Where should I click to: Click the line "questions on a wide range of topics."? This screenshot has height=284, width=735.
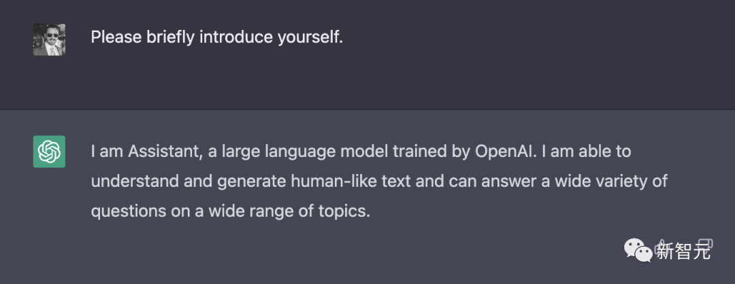[x=230, y=211]
